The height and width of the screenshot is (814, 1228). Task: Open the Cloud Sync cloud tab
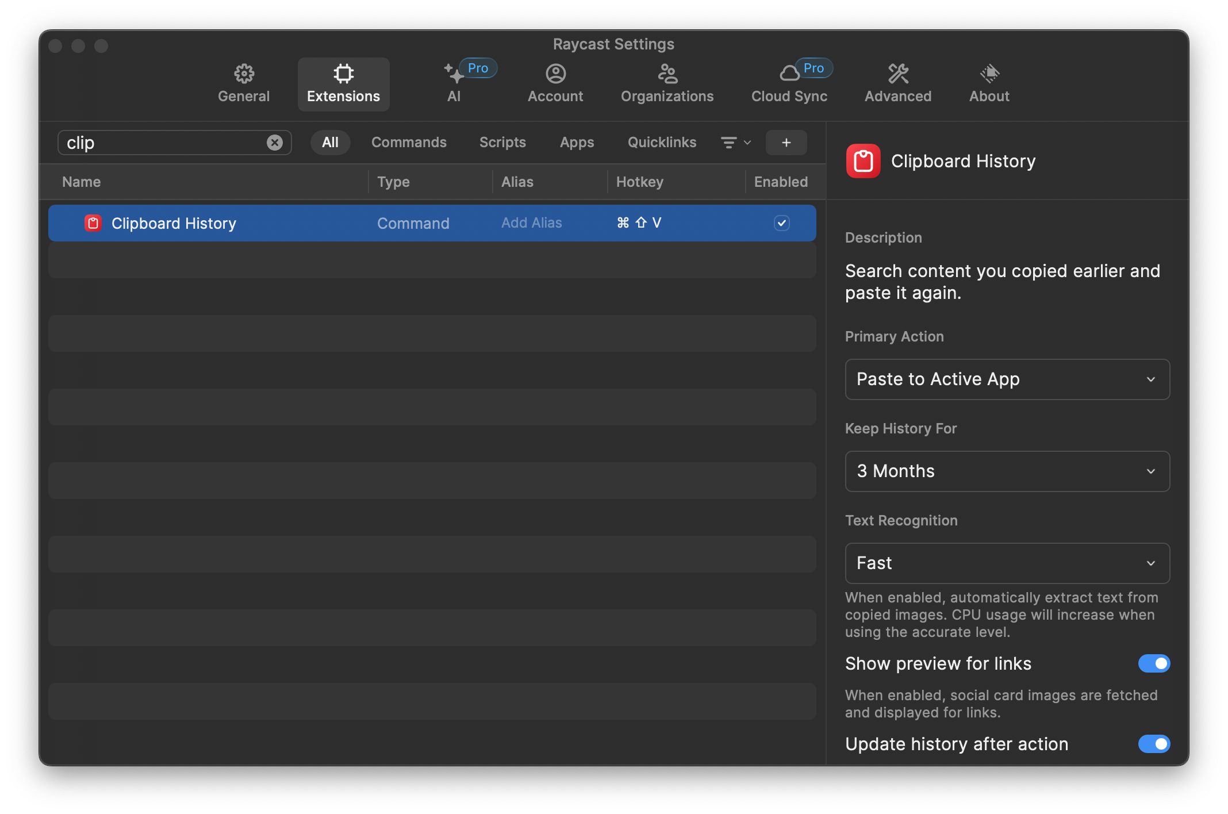[789, 83]
